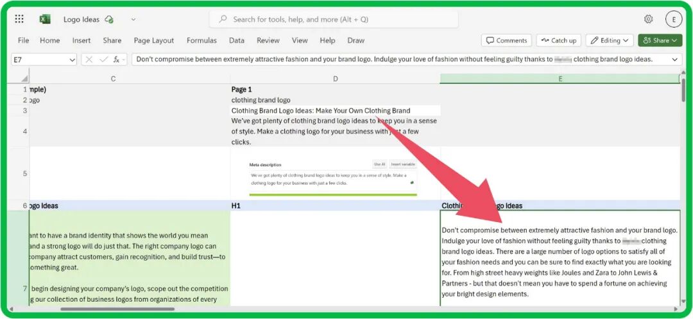The width and height of the screenshot is (693, 319).
Task: Click the horizontal scrollbar thumb
Action: pyautogui.click(x=117, y=309)
